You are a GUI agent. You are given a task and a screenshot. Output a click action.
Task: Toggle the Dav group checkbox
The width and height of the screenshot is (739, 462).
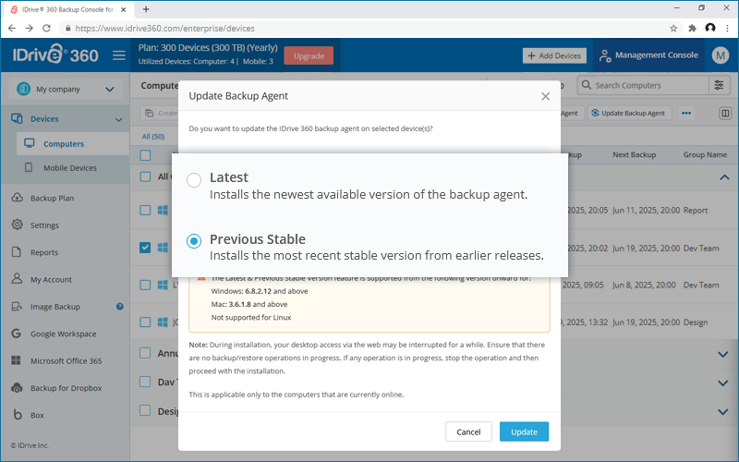click(145, 382)
